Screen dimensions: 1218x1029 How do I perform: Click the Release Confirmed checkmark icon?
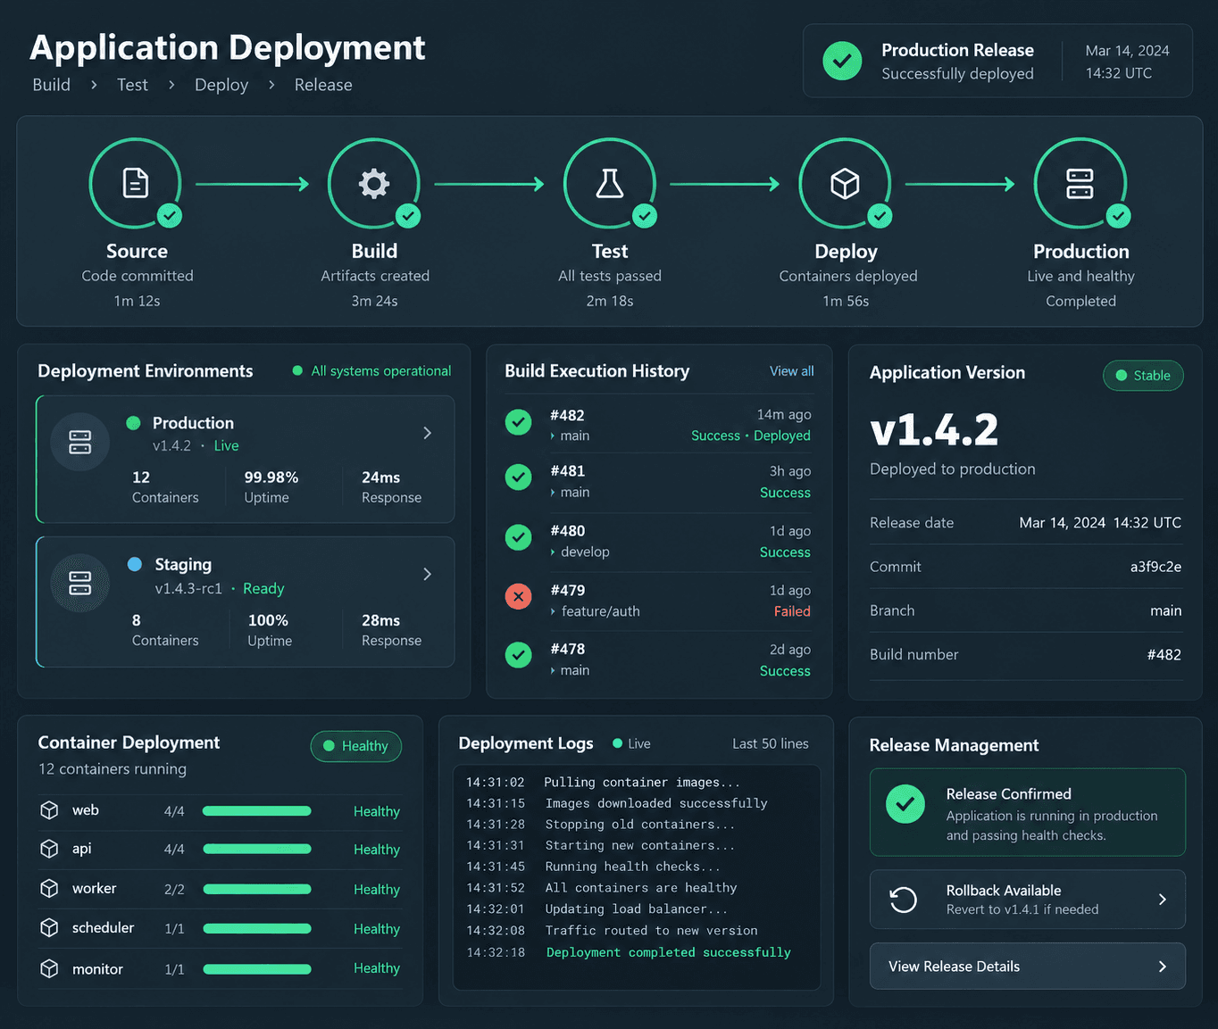[905, 804]
